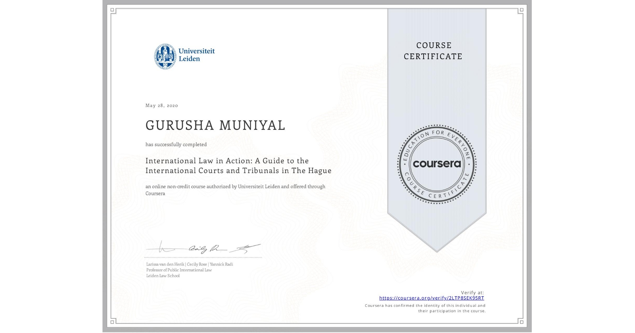Click the certificate verification URL link
This screenshot has height=333, width=635.
(x=431, y=298)
